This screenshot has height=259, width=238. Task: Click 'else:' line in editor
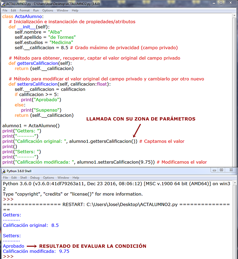pos(20,105)
